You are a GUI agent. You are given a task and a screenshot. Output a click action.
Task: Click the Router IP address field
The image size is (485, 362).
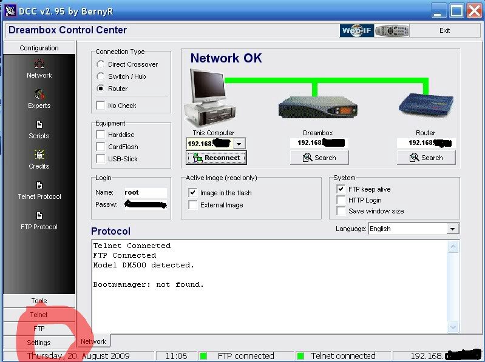coord(426,142)
